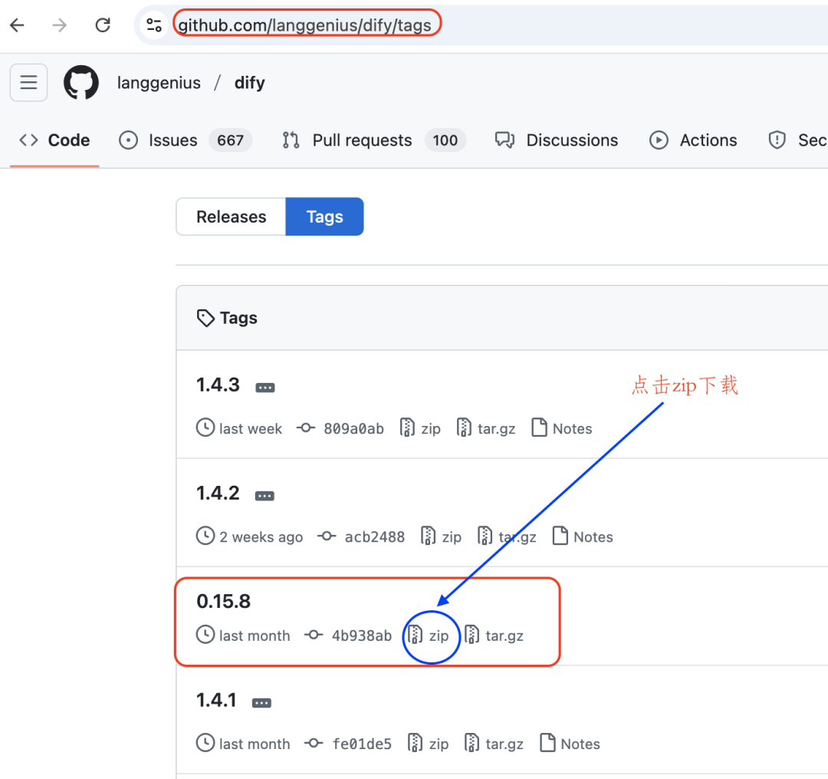Screen dimensions: 828x779
Task: Download zip for tag 0.15.8
Action: click(429, 635)
